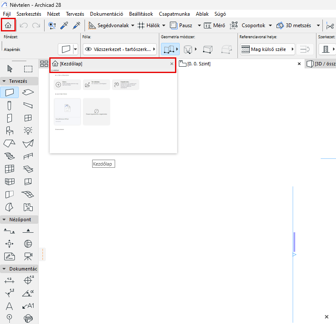Open Segédvonalak dropdown arrow

133,25
